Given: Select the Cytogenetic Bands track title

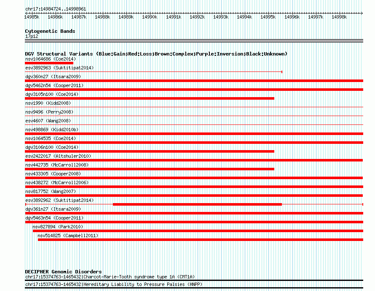Looking at the screenshot, I should (50, 31).
